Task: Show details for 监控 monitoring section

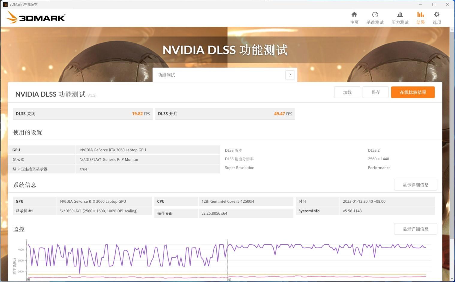Action: [415, 229]
